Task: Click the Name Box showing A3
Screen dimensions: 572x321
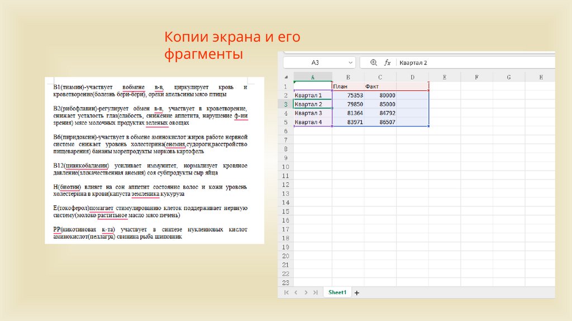Action: (x=316, y=63)
